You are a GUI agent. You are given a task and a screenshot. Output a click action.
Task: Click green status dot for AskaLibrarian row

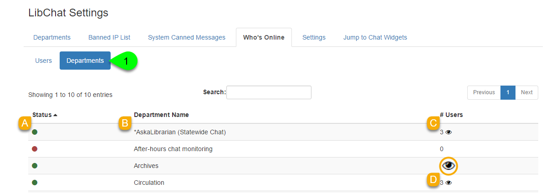point(35,132)
